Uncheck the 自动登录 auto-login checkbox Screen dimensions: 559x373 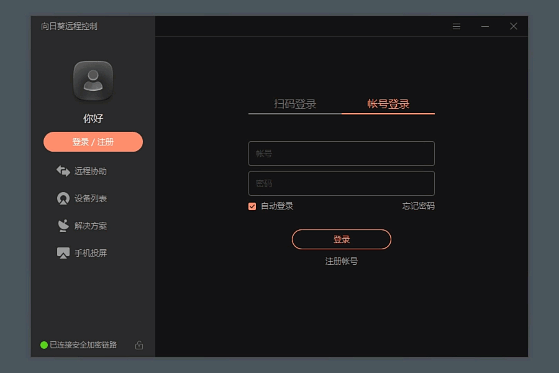coord(252,206)
